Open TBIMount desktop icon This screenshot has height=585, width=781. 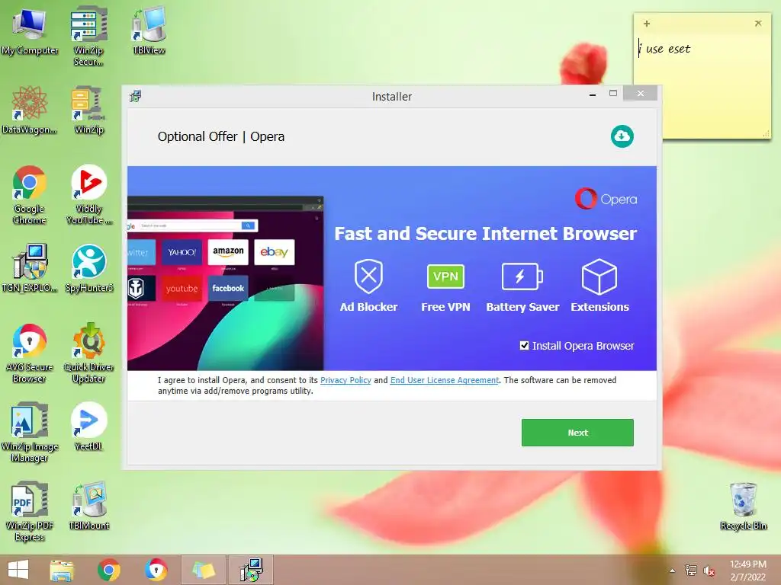click(89, 506)
